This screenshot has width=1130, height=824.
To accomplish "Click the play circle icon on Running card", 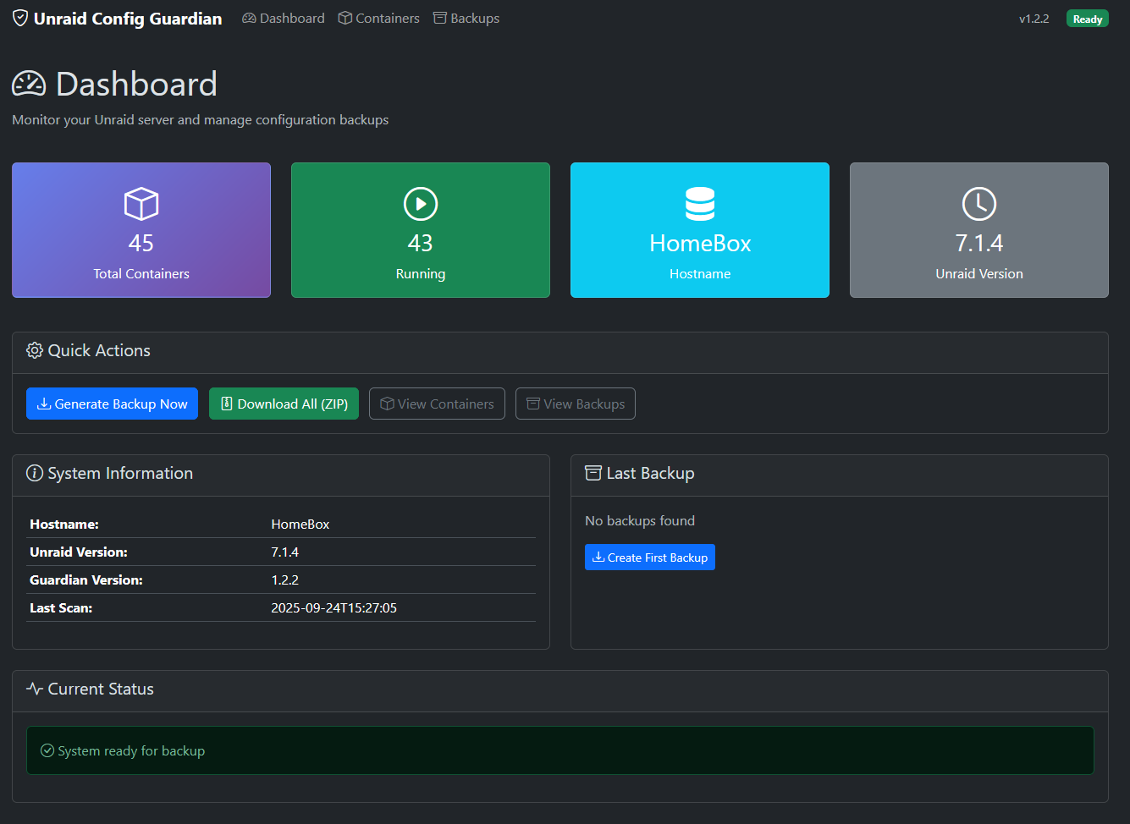I will (421, 204).
